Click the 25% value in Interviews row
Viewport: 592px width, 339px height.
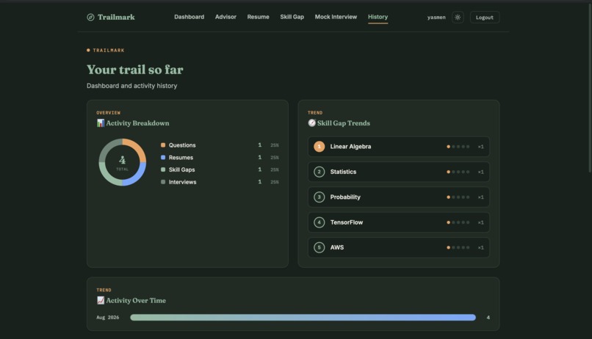point(275,182)
